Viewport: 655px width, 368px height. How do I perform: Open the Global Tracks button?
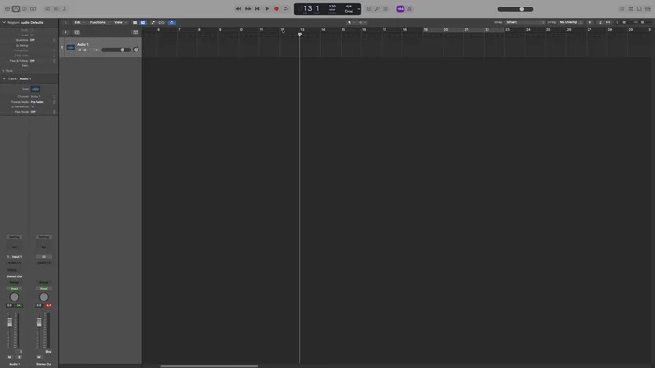(135, 32)
